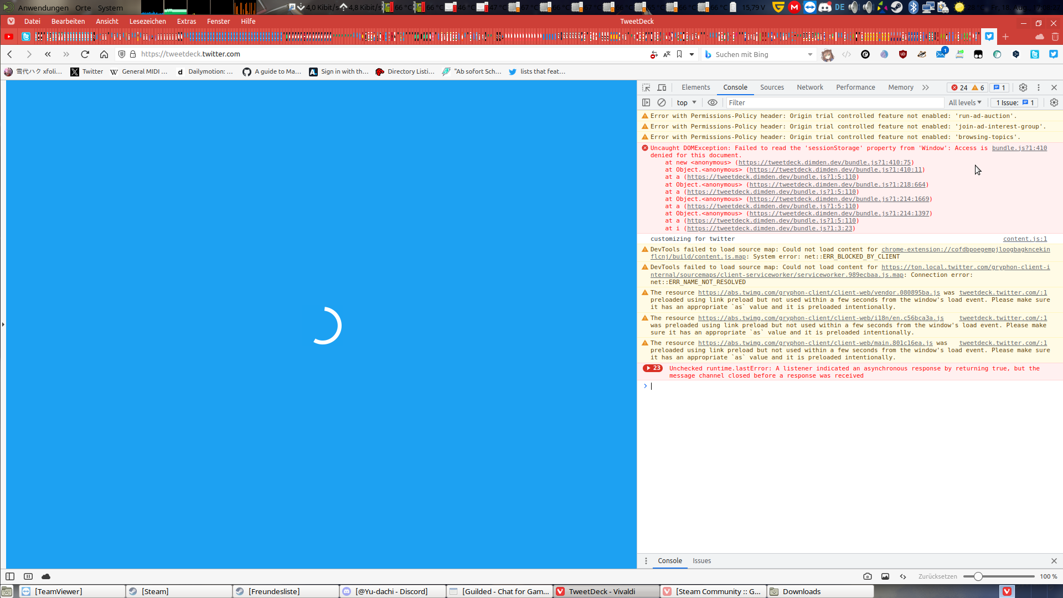The width and height of the screenshot is (1063, 598).
Task: Toggle the device emulation toolbar
Action: (x=661, y=87)
